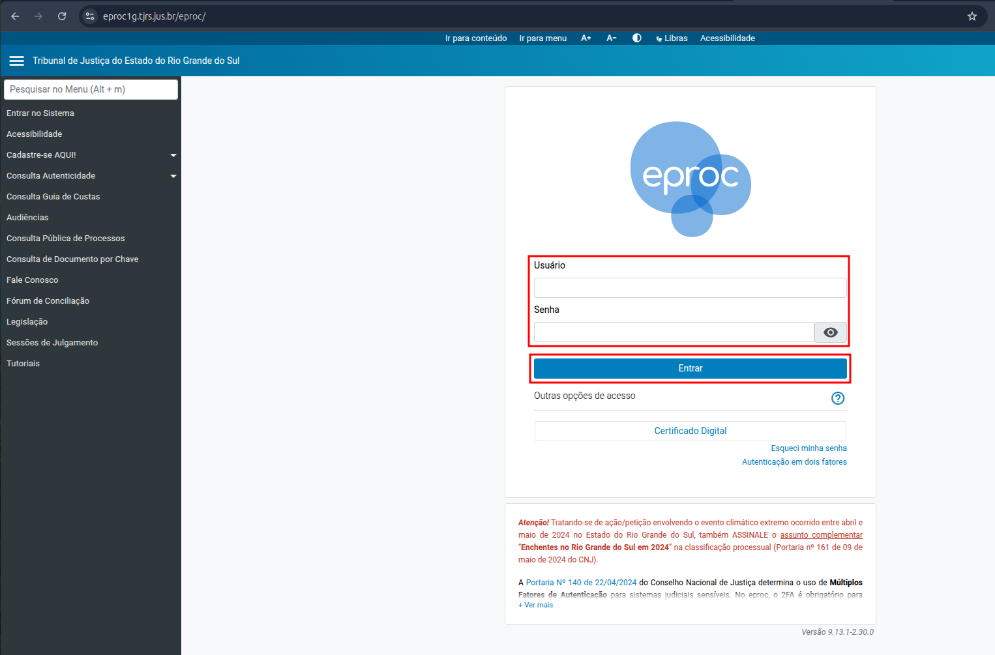995x655 pixels.
Task: Open Autenticação em dois fatores link
Action: tap(794, 462)
